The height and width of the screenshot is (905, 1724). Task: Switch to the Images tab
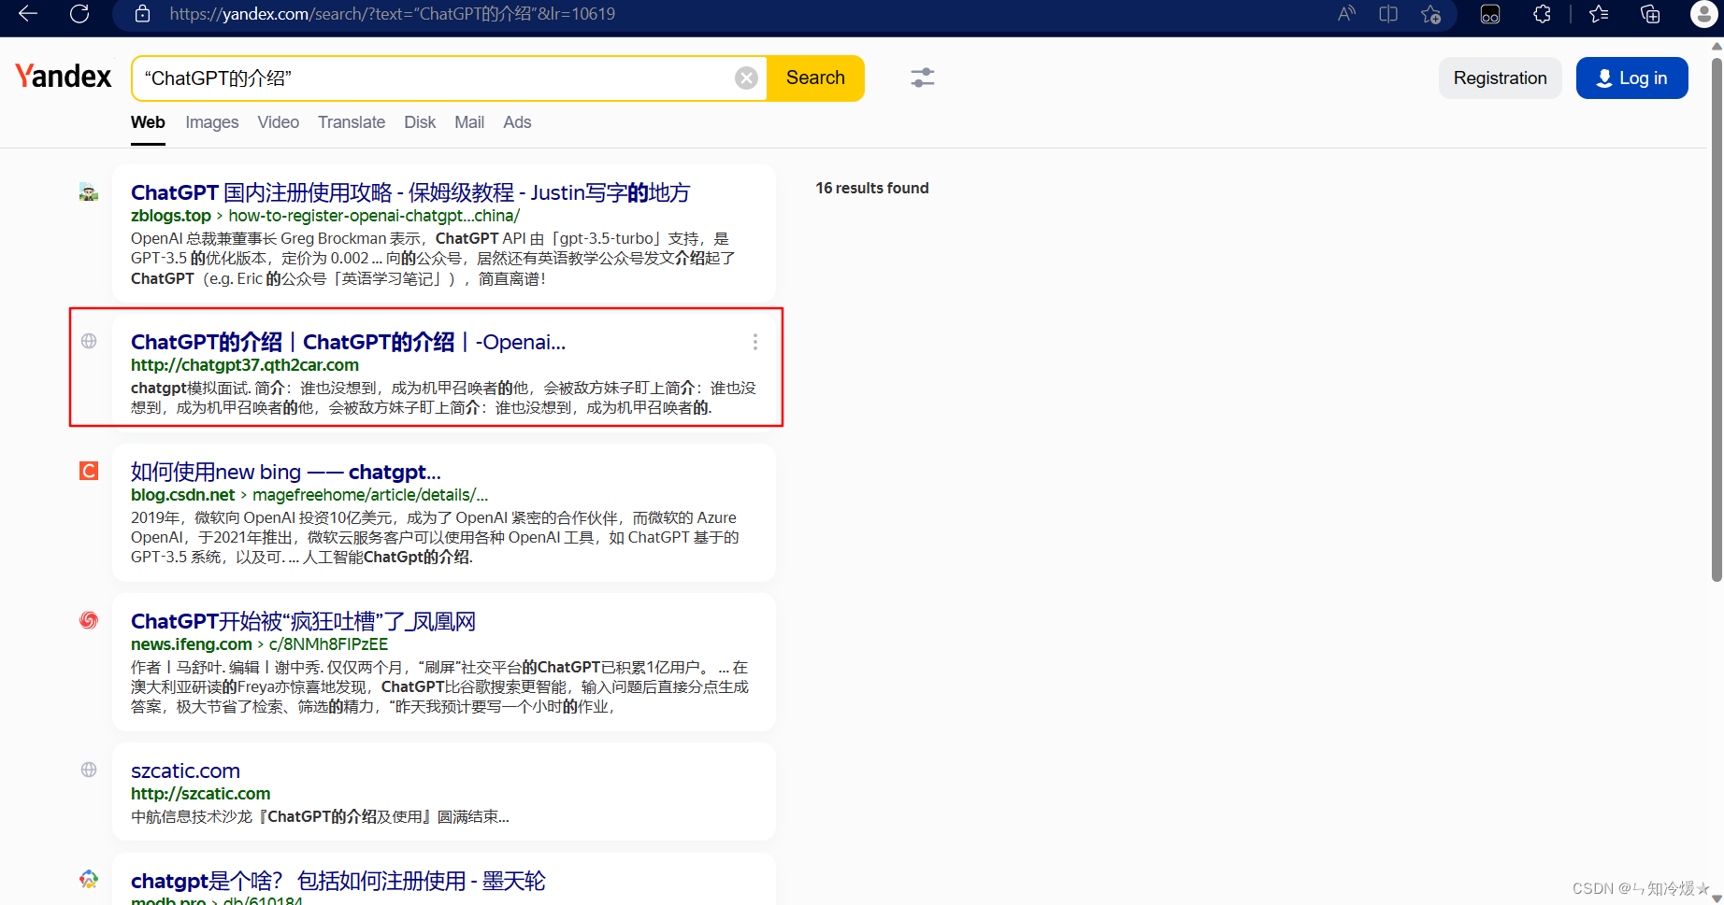click(212, 122)
